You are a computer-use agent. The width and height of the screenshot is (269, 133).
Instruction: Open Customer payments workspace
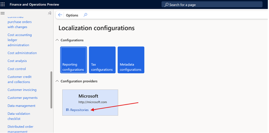click(x=23, y=98)
